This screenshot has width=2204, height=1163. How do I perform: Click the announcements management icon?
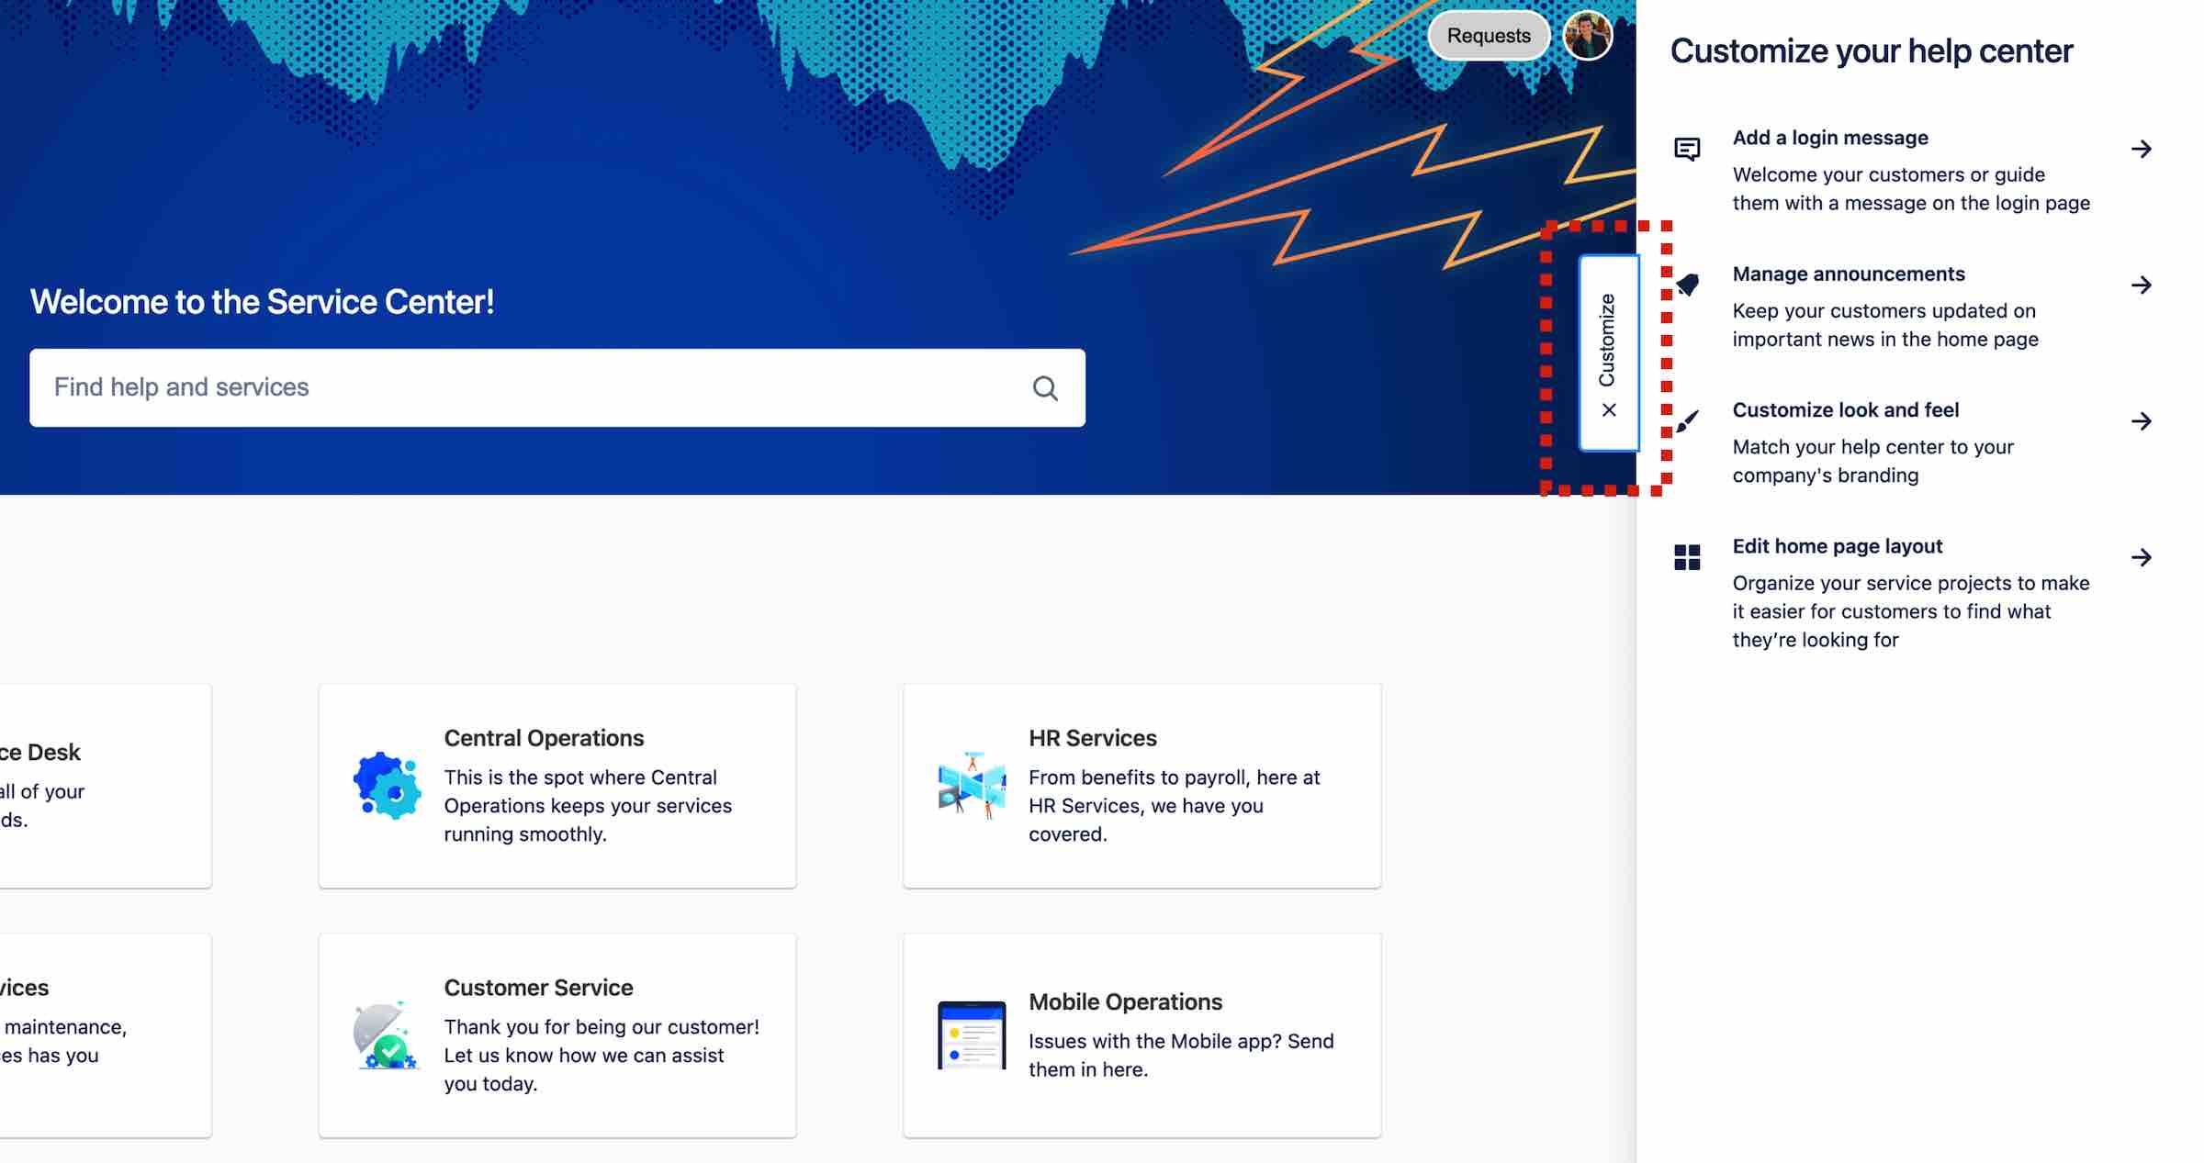[x=1688, y=285]
